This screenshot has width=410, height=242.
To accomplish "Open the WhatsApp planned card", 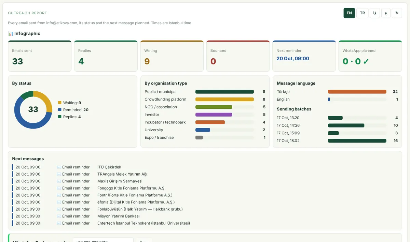I will coord(370,56).
